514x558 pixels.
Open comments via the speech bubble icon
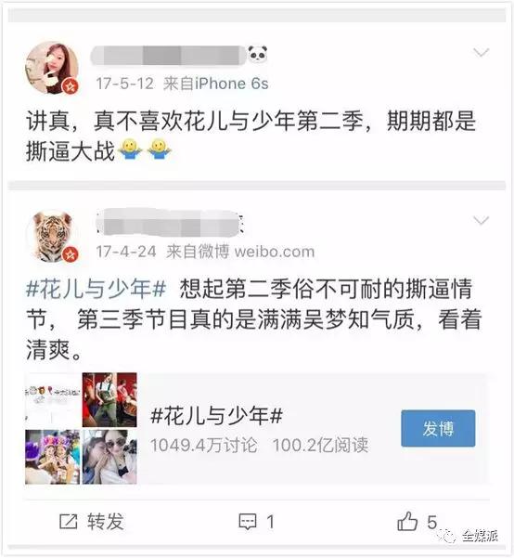click(247, 522)
